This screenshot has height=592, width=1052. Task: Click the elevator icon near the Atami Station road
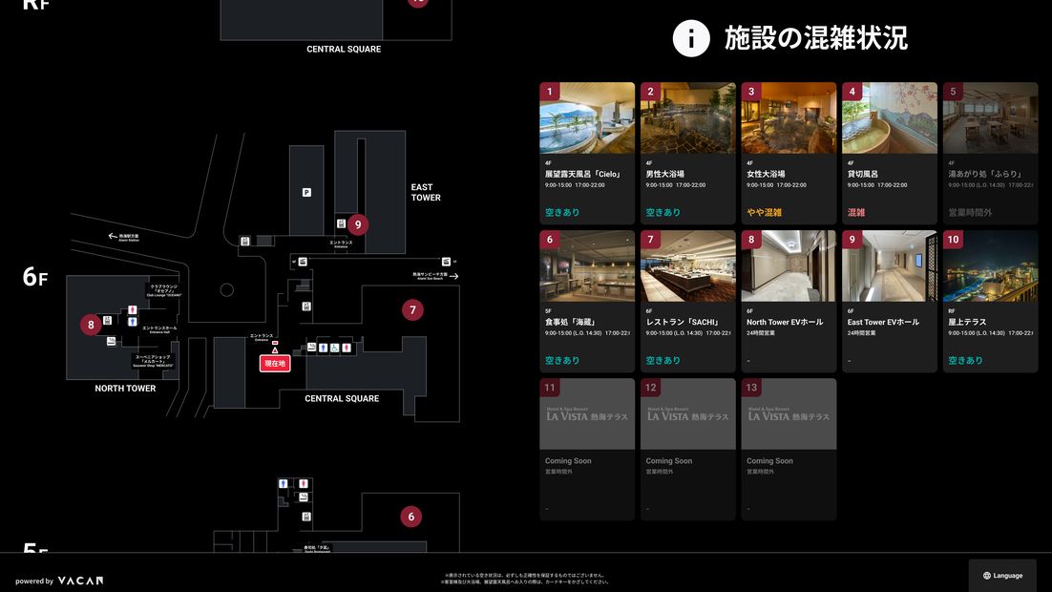(245, 241)
